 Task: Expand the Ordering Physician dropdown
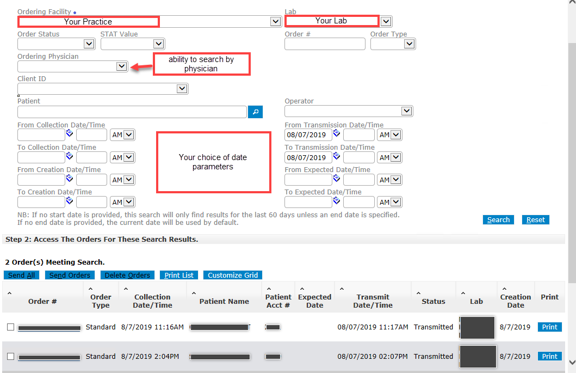(x=122, y=66)
